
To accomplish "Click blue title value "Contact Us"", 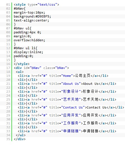I will point(73,107).
